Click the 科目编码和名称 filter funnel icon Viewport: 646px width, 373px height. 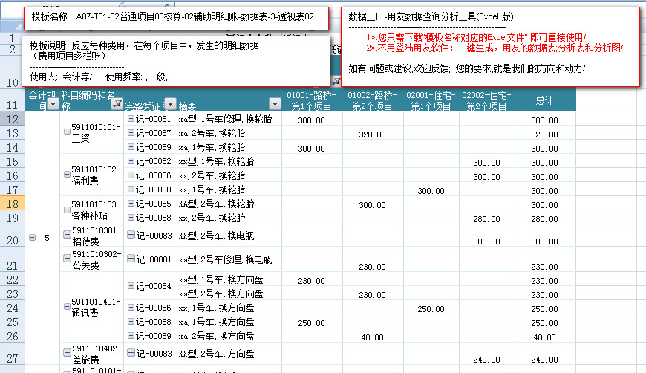pyautogui.click(x=116, y=106)
